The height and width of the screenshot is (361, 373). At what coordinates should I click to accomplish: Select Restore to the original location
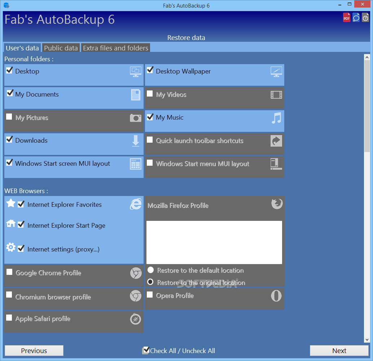coord(150,282)
